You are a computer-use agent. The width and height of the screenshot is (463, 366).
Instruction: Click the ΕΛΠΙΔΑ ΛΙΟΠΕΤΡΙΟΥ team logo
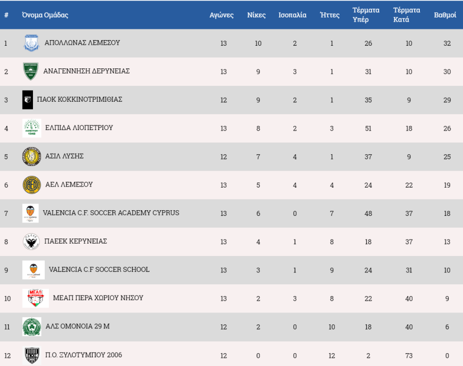[31, 128]
